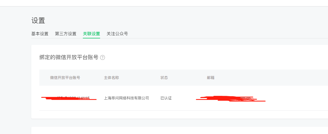328x134 pixels.
Task: Select the red-redacted account number cell
Action: [69, 98]
